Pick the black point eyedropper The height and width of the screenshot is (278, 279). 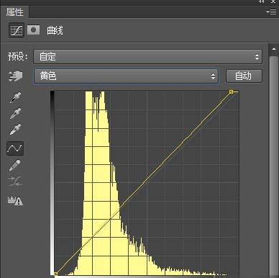15,97
